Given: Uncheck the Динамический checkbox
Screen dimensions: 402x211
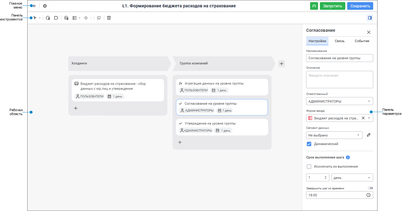Looking at the screenshot, I should tap(309, 144).
